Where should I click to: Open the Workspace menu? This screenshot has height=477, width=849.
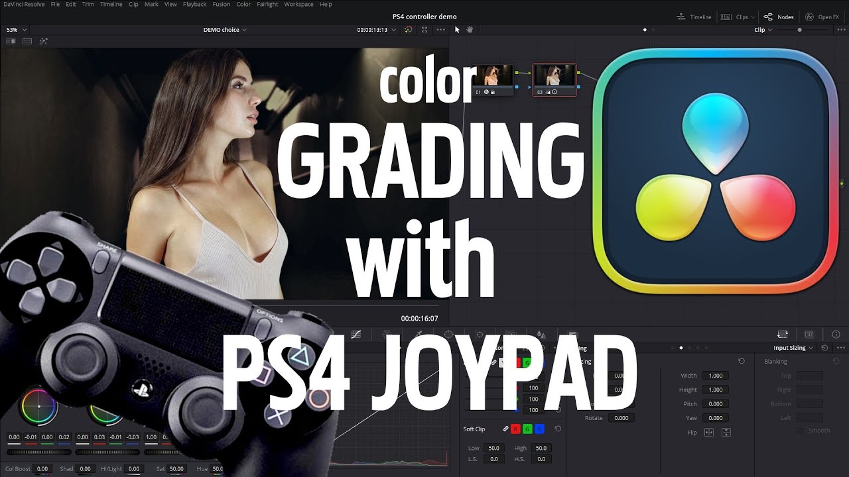299,4
